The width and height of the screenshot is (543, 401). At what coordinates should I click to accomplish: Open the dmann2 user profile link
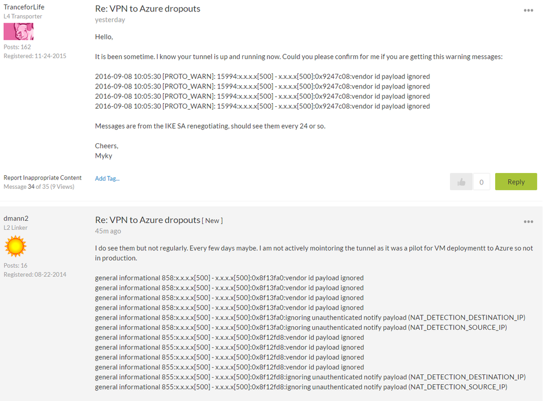pyautogui.click(x=16, y=218)
